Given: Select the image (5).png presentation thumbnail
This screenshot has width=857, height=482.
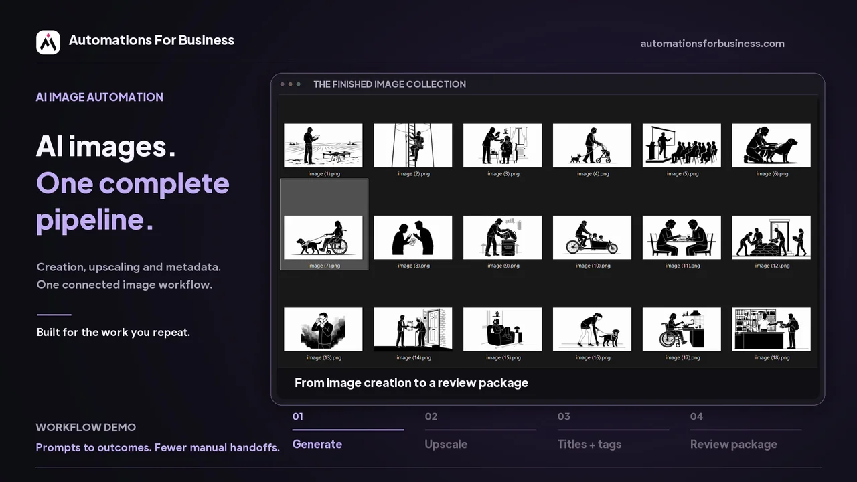Looking at the screenshot, I should (x=682, y=145).
